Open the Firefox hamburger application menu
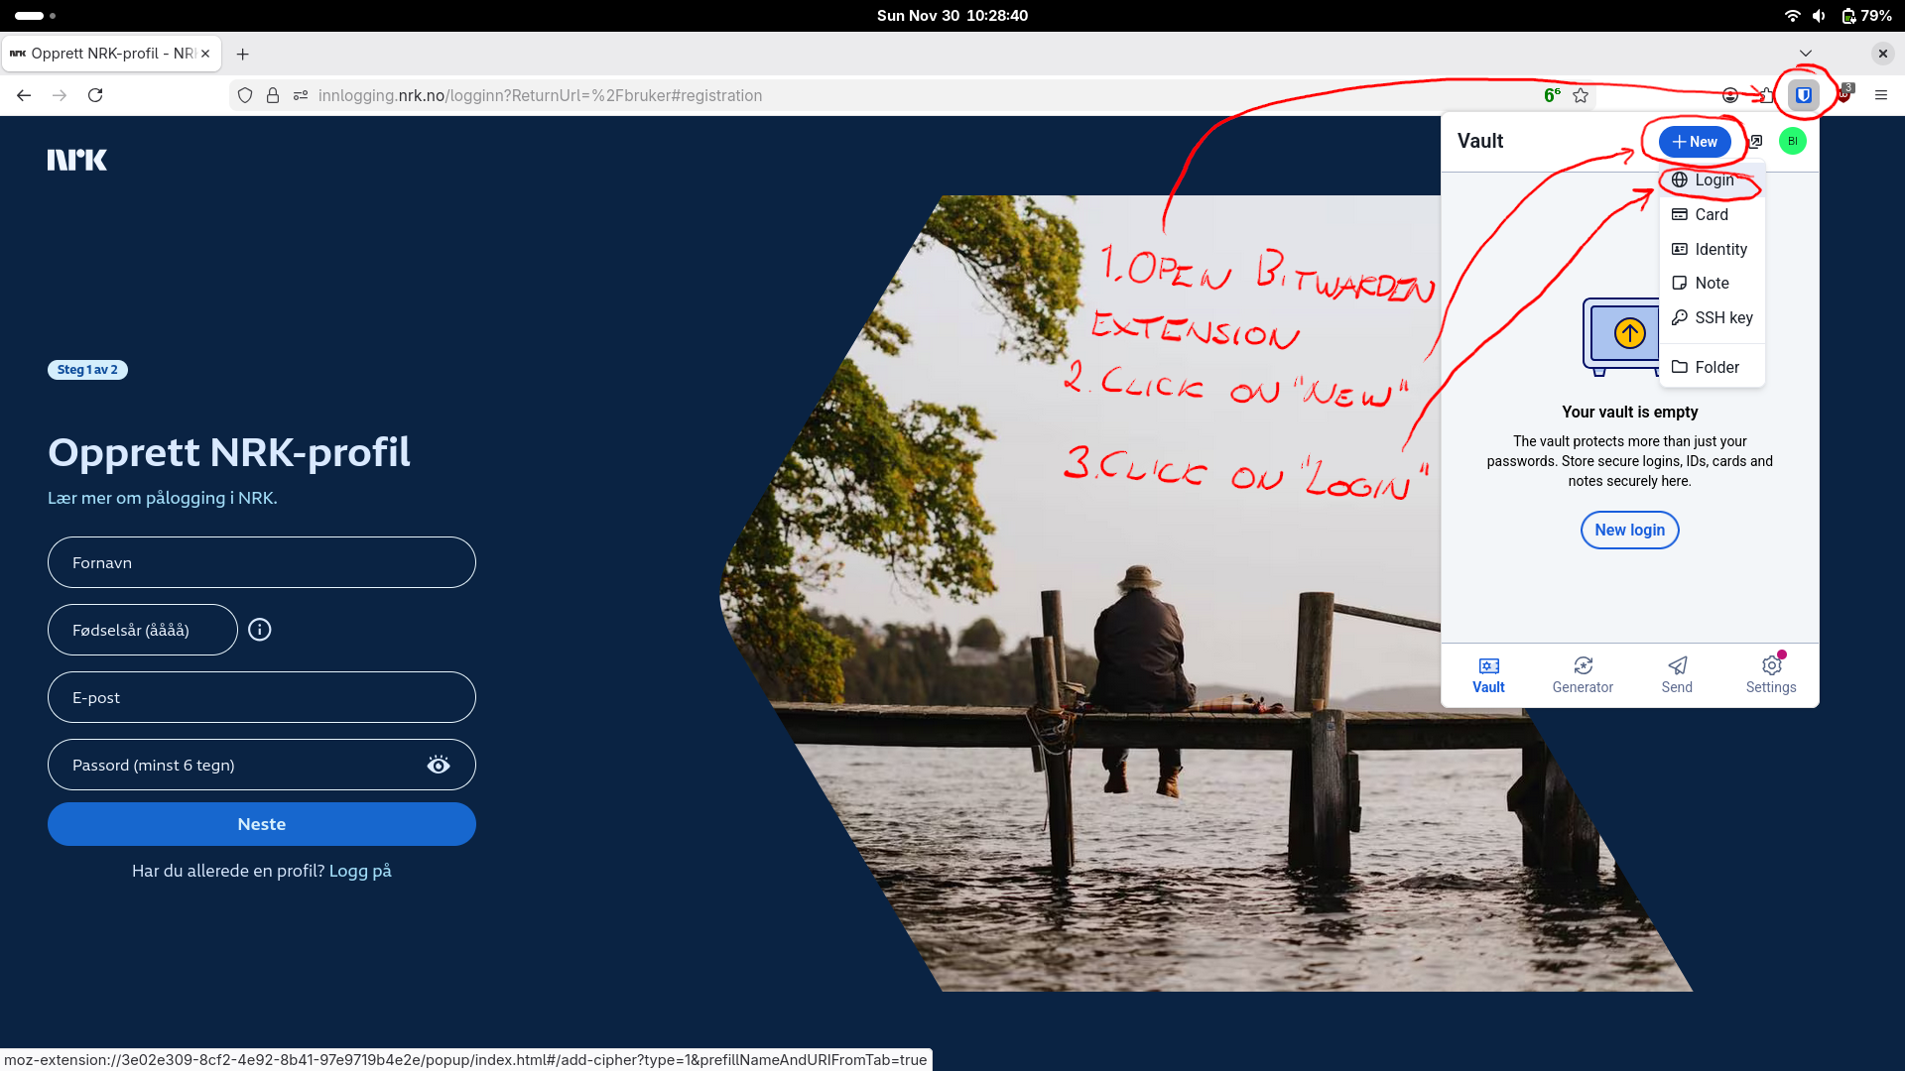1905x1071 pixels. pyautogui.click(x=1880, y=95)
